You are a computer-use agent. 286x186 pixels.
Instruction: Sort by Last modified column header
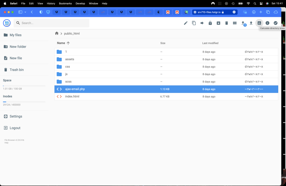point(210,43)
